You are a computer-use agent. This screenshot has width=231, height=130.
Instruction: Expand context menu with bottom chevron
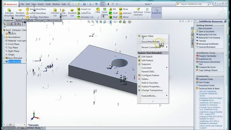point(153,101)
